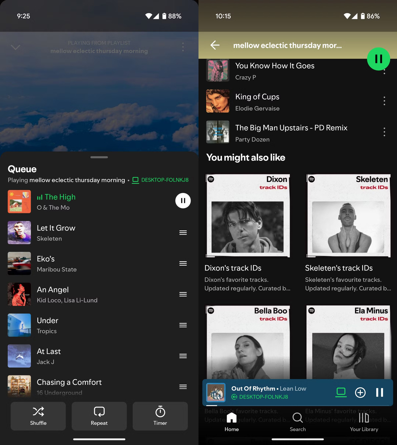This screenshot has height=445, width=397.
Task: Pause The High in the queue
Action: point(183,201)
